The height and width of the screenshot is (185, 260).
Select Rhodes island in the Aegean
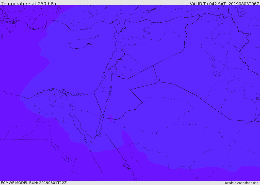(13, 29)
